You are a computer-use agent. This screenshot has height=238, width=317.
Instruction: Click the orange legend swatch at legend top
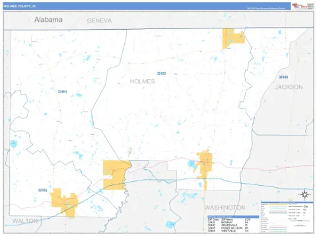pyautogui.click(x=278, y=204)
